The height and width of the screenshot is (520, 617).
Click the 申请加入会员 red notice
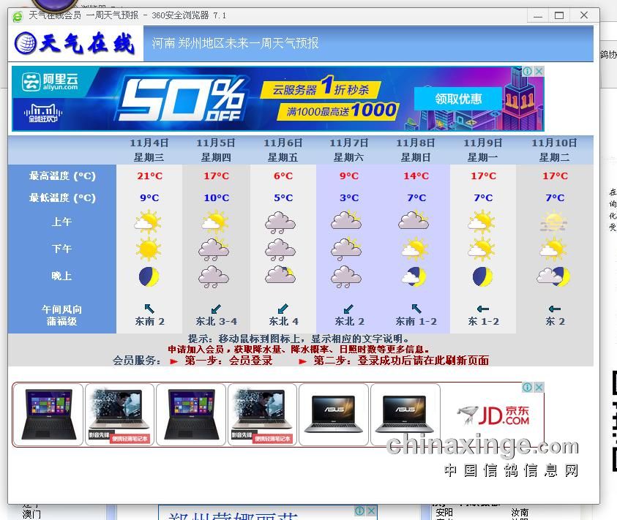[x=298, y=350]
